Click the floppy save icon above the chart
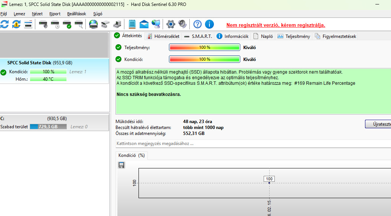 pyautogui.click(x=121, y=165)
